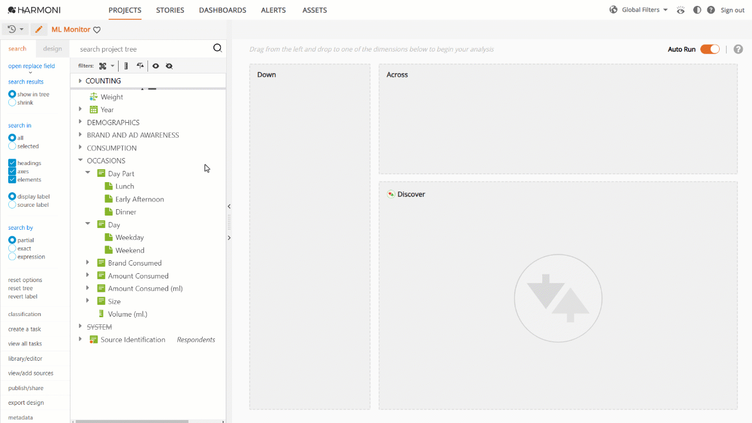Click the eye-with-lashes icon in header
This screenshot has height=423, width=752.
point(680,10)
